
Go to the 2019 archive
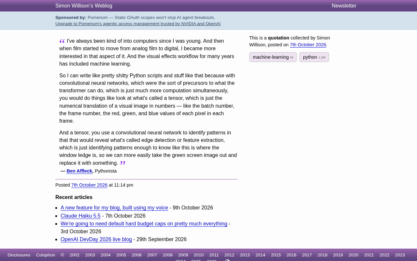pyautogui.click(x=338, y=255)
